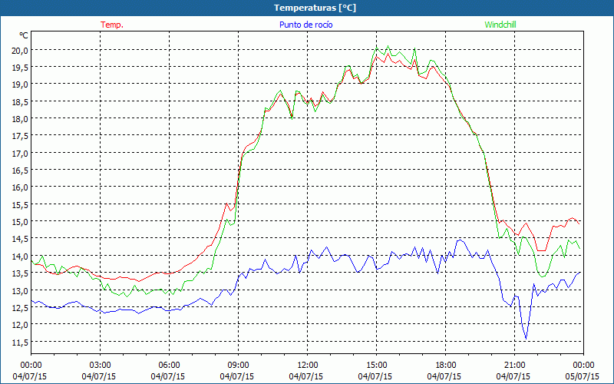
Task: Click the 05/07/15 date label on the x-axis
Action: (x=583, y=376)
